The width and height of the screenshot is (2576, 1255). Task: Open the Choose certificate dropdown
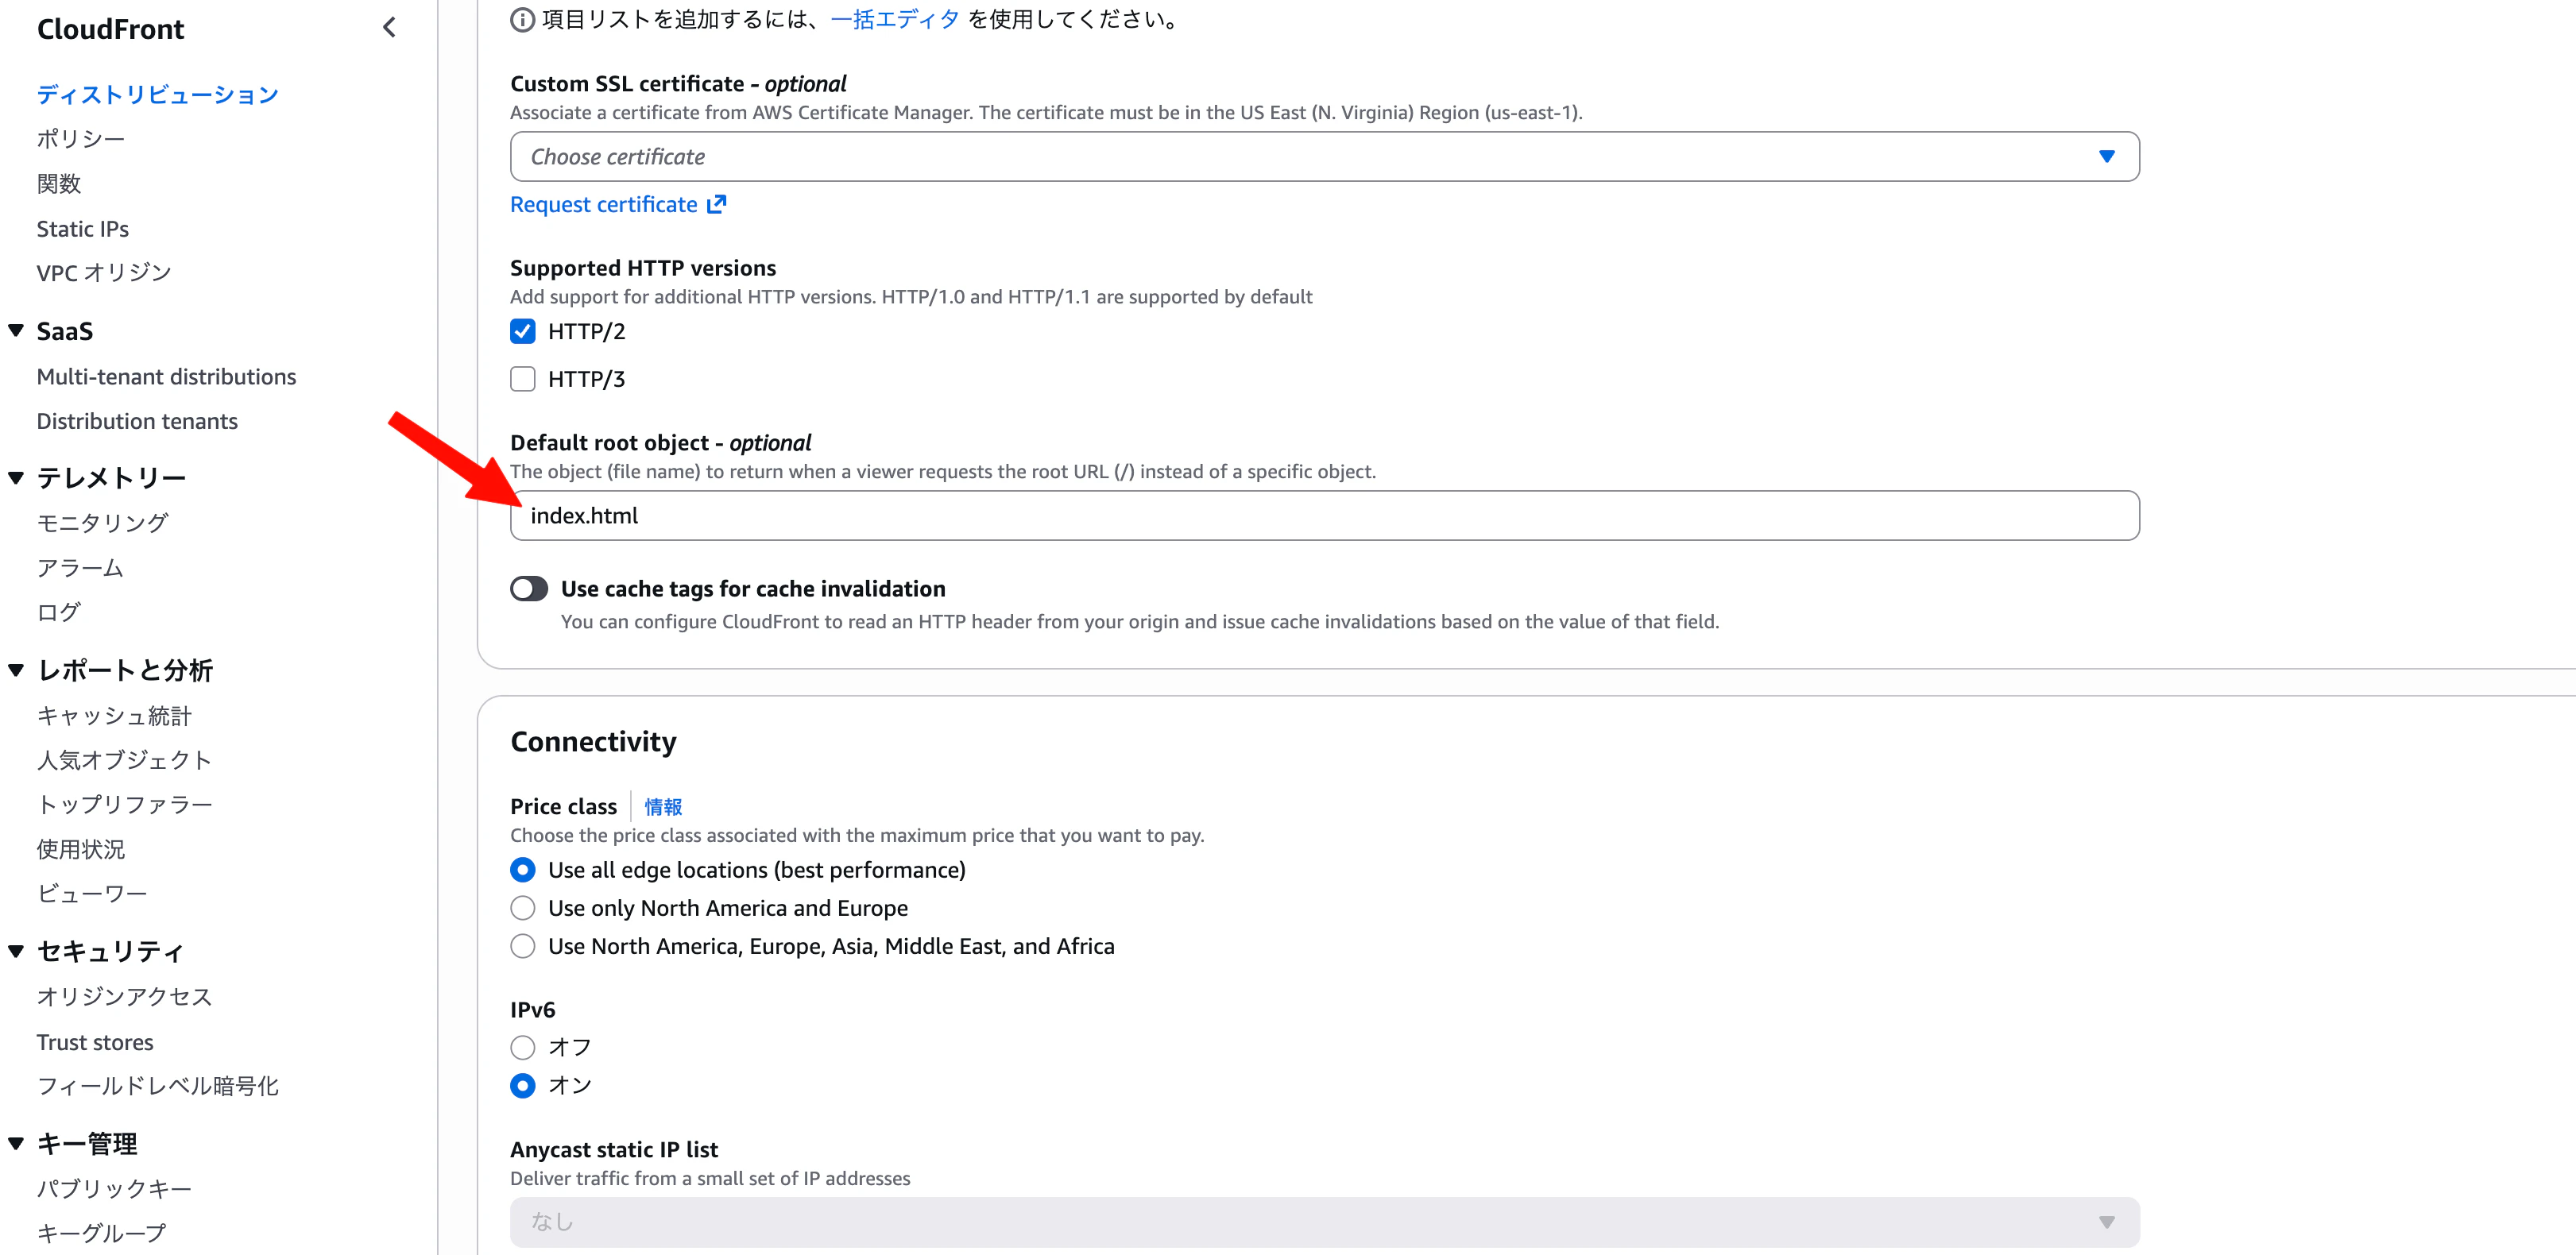coord(1324,157)
